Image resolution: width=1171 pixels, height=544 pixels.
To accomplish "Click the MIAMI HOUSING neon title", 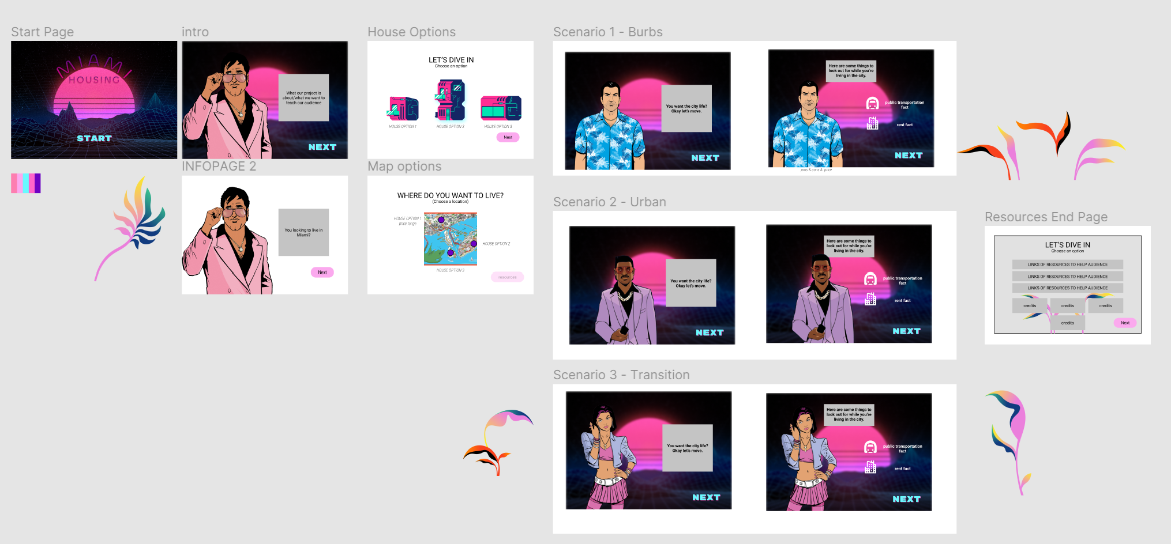I will click(94, 70).
